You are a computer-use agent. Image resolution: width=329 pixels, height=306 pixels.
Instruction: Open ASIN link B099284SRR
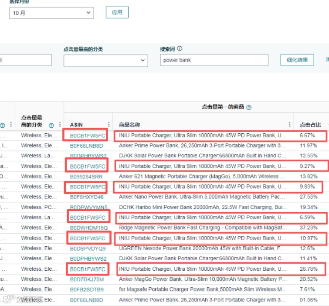(86, 177)
